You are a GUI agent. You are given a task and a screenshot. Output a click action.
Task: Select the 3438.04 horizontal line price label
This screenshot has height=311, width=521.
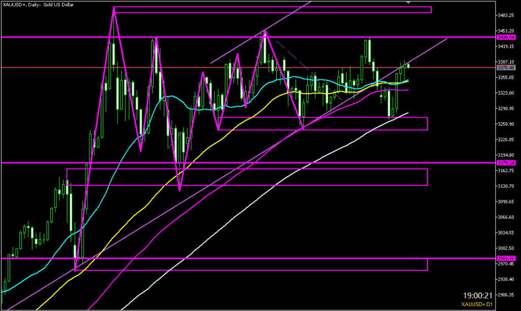pyautogui.click(x=506, y=37)
